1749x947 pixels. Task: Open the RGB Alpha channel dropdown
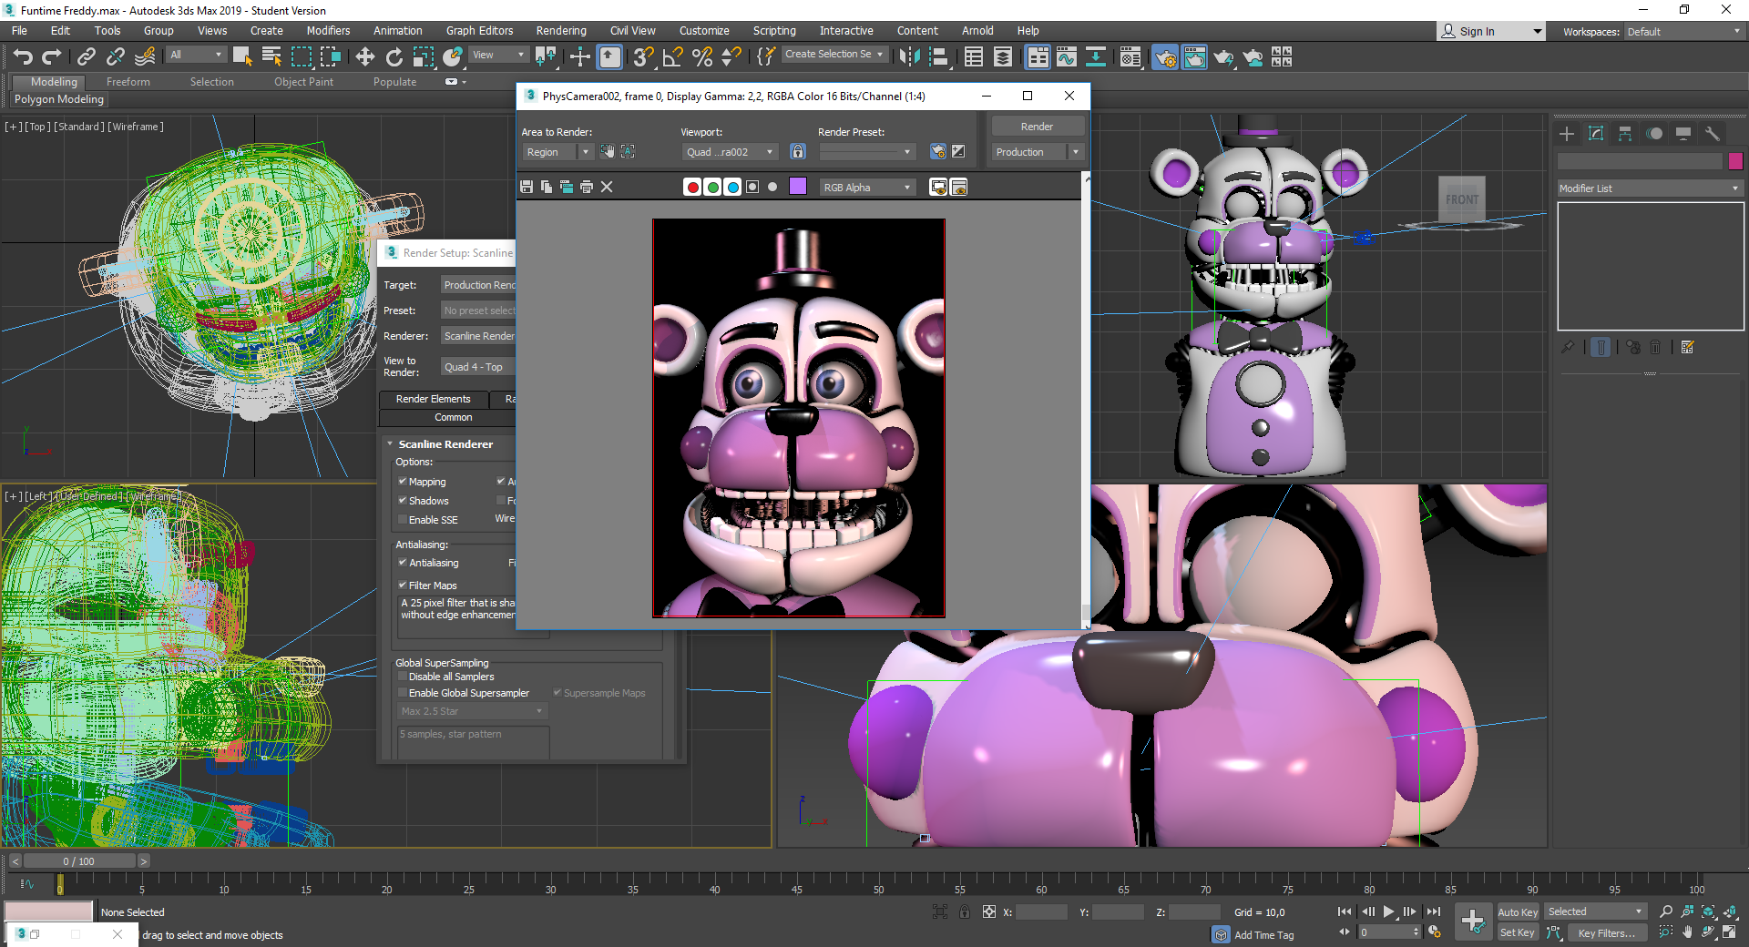[x=867, y=187]
